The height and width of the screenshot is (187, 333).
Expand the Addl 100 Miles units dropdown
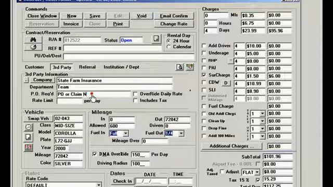tap(262, 136)
